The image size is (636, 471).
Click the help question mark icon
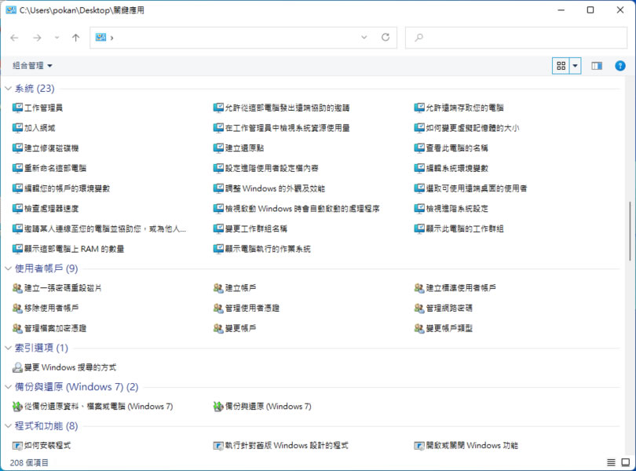click(620, 66)
